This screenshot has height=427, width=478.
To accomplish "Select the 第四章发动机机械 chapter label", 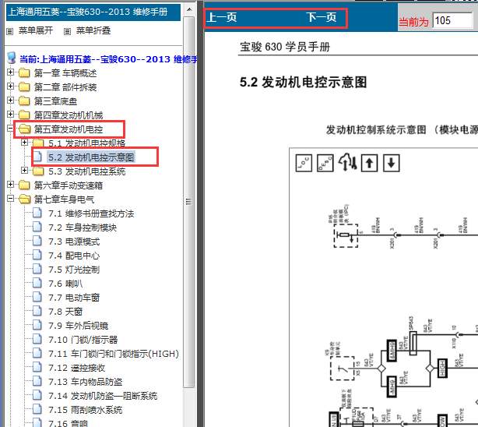I will pos(69,115).
